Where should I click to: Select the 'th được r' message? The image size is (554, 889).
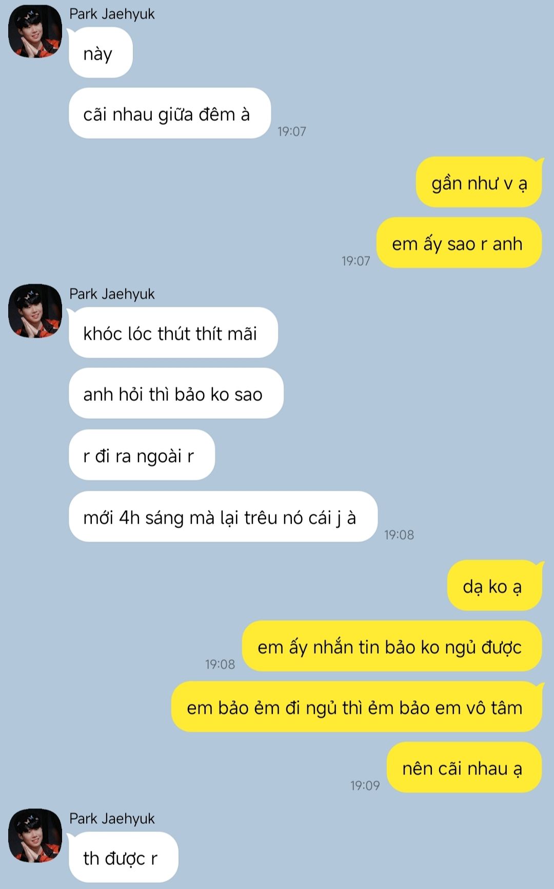123,857
